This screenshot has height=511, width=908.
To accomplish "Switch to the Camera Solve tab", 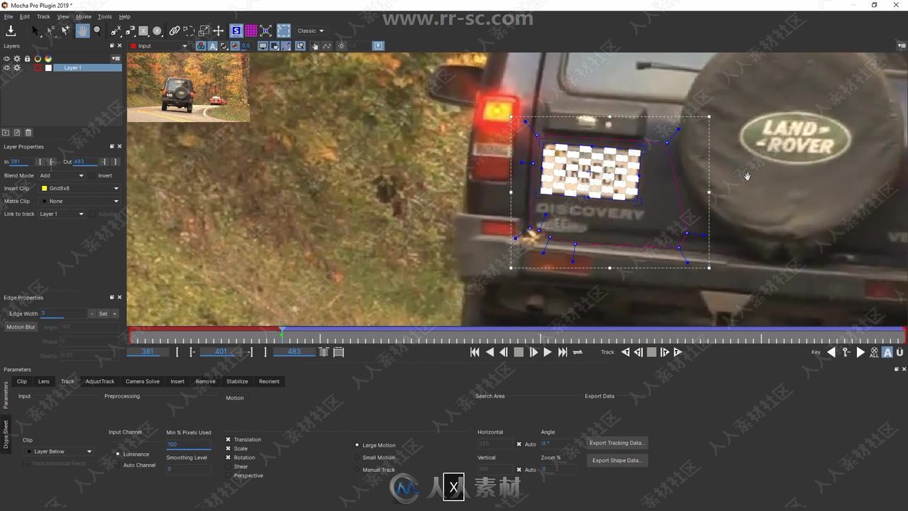I will coord(143,381).
